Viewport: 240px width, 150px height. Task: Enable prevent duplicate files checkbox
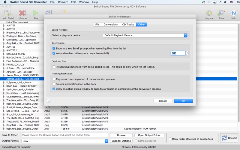tap(54, 67)
